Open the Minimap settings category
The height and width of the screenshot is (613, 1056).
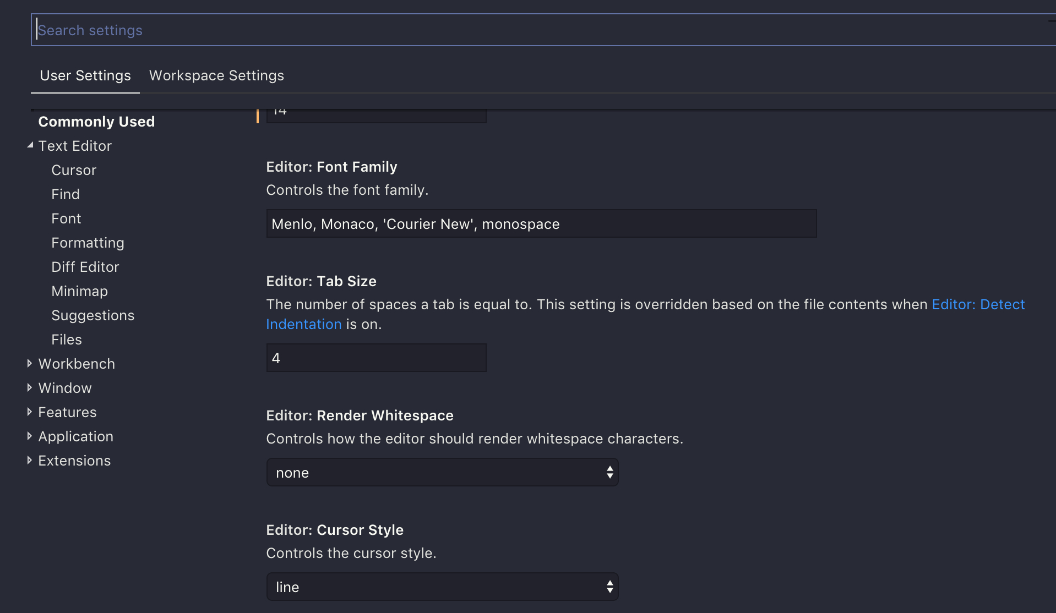click(x=79, y=291)
